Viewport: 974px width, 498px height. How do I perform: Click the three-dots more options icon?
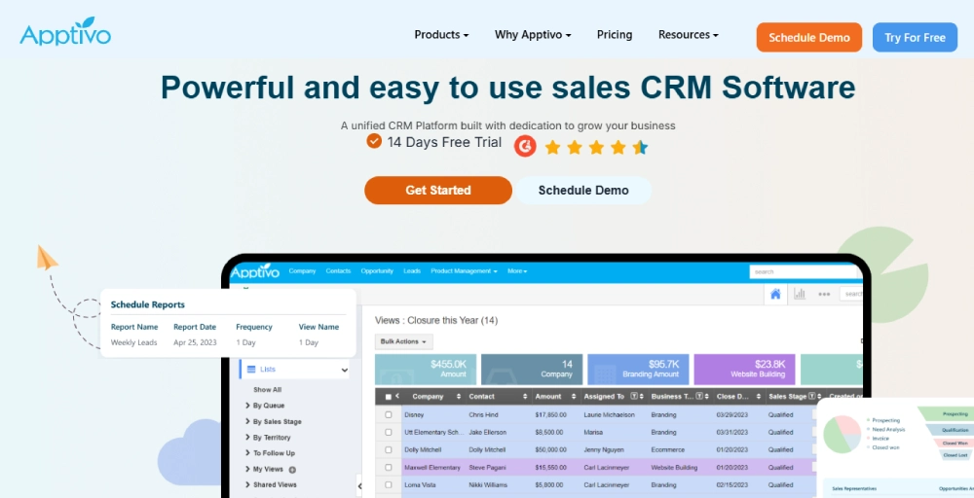click(x=824, y=294)
